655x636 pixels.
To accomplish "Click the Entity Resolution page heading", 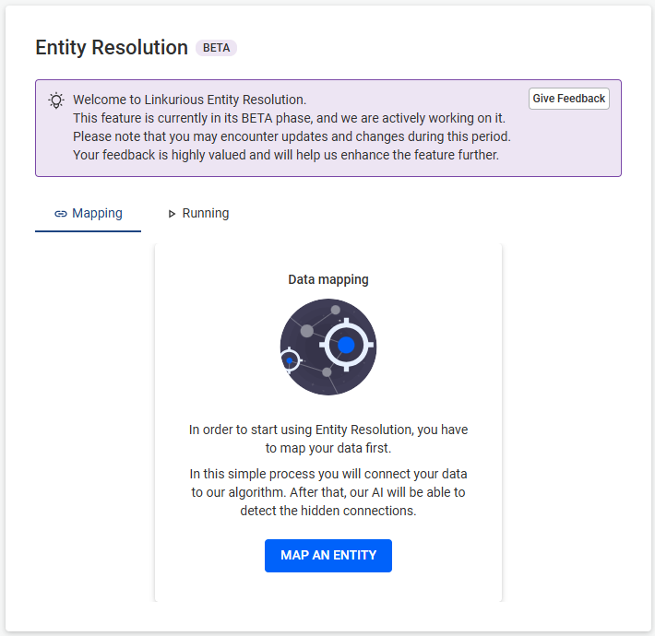I will coord(112,48).
